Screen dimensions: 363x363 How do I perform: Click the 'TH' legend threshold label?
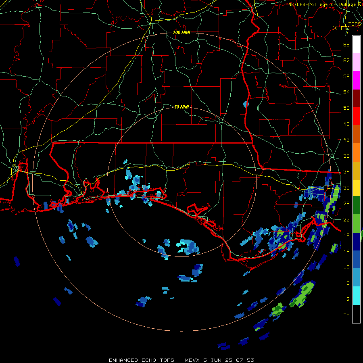point(346,315)
